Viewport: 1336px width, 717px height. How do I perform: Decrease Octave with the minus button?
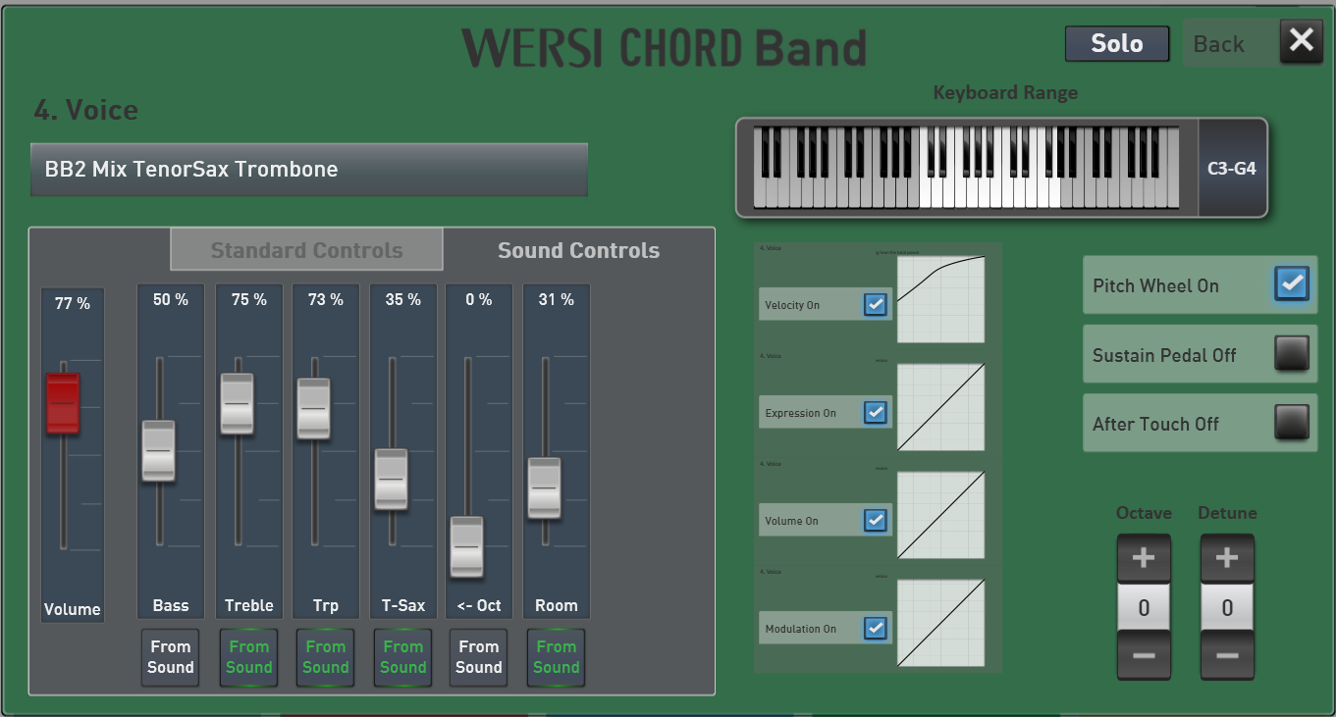pos(1144,655)
